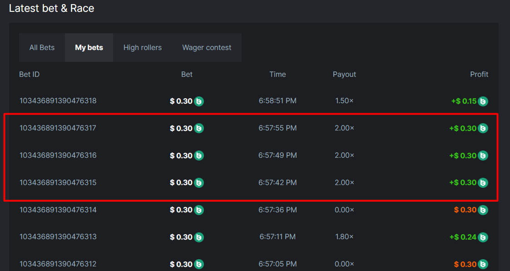Open bet ID ending in 476317

coord(58,128)
